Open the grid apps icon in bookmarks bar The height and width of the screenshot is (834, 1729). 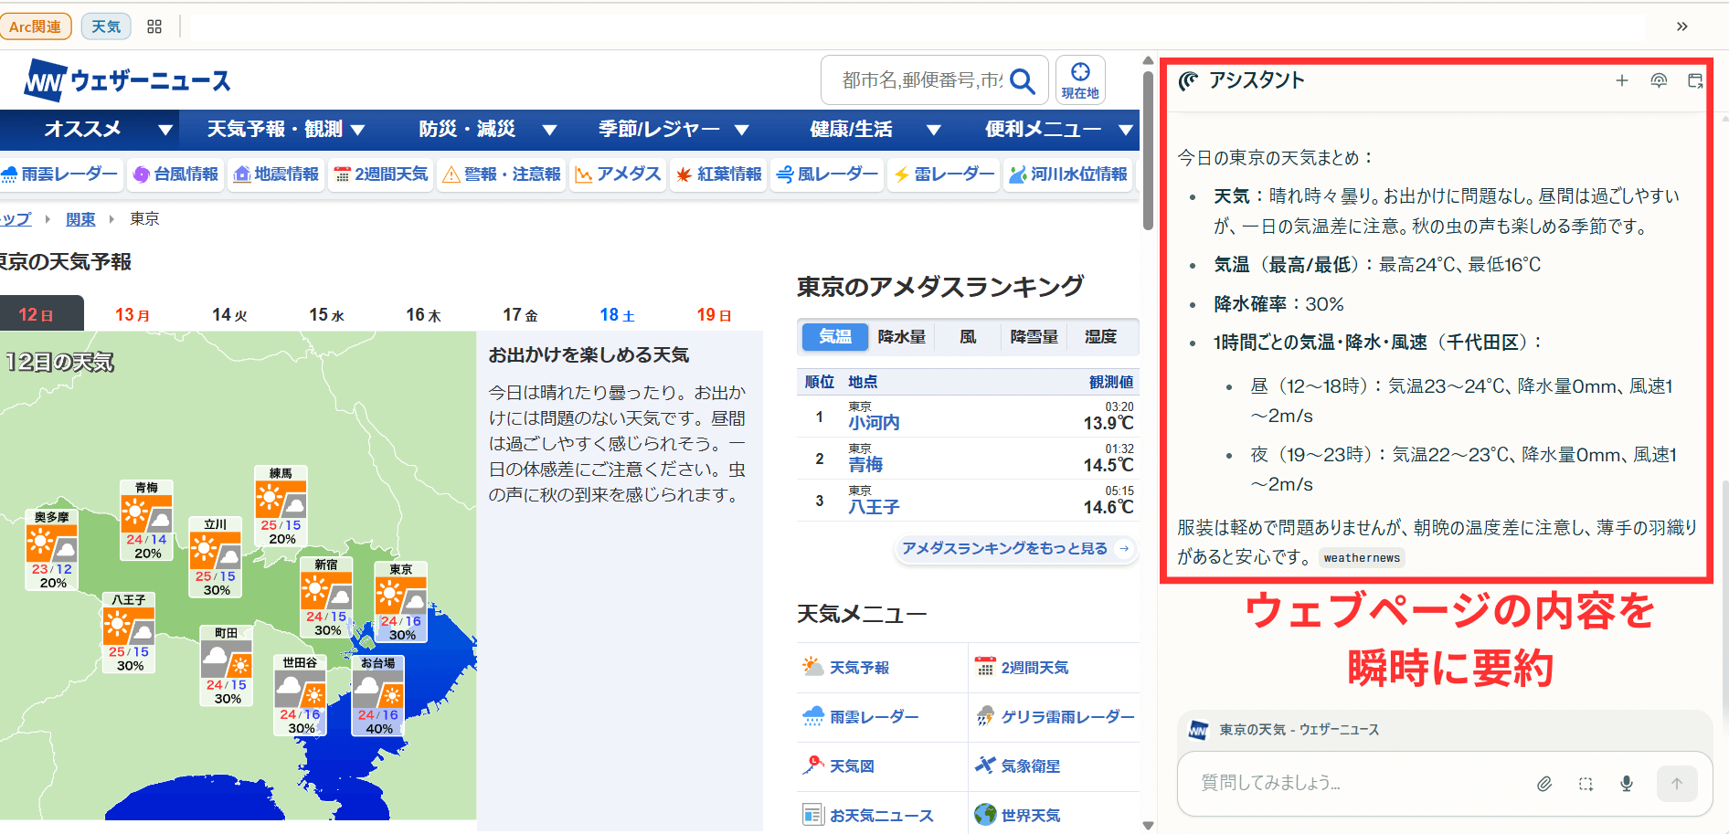(154, 26)
